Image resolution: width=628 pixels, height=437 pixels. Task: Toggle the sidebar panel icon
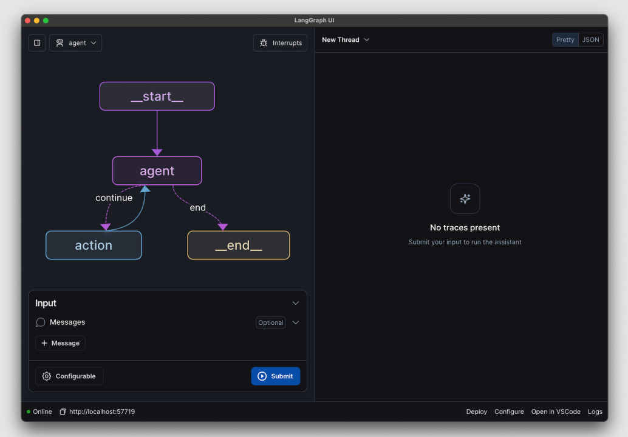click(x=37, y=43)
